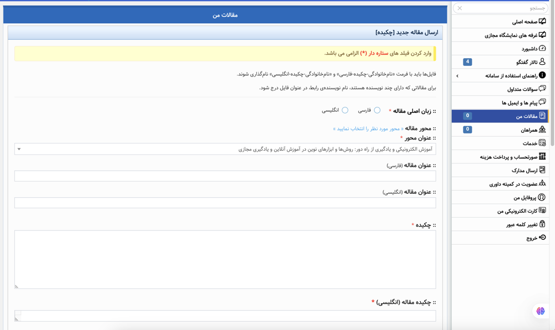Open پروفایل من menu item
The image size is (555, 330).
(500, 197)
